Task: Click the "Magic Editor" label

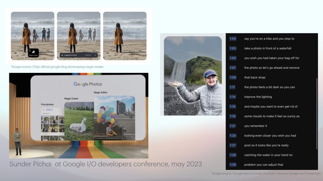Action: 101,92
